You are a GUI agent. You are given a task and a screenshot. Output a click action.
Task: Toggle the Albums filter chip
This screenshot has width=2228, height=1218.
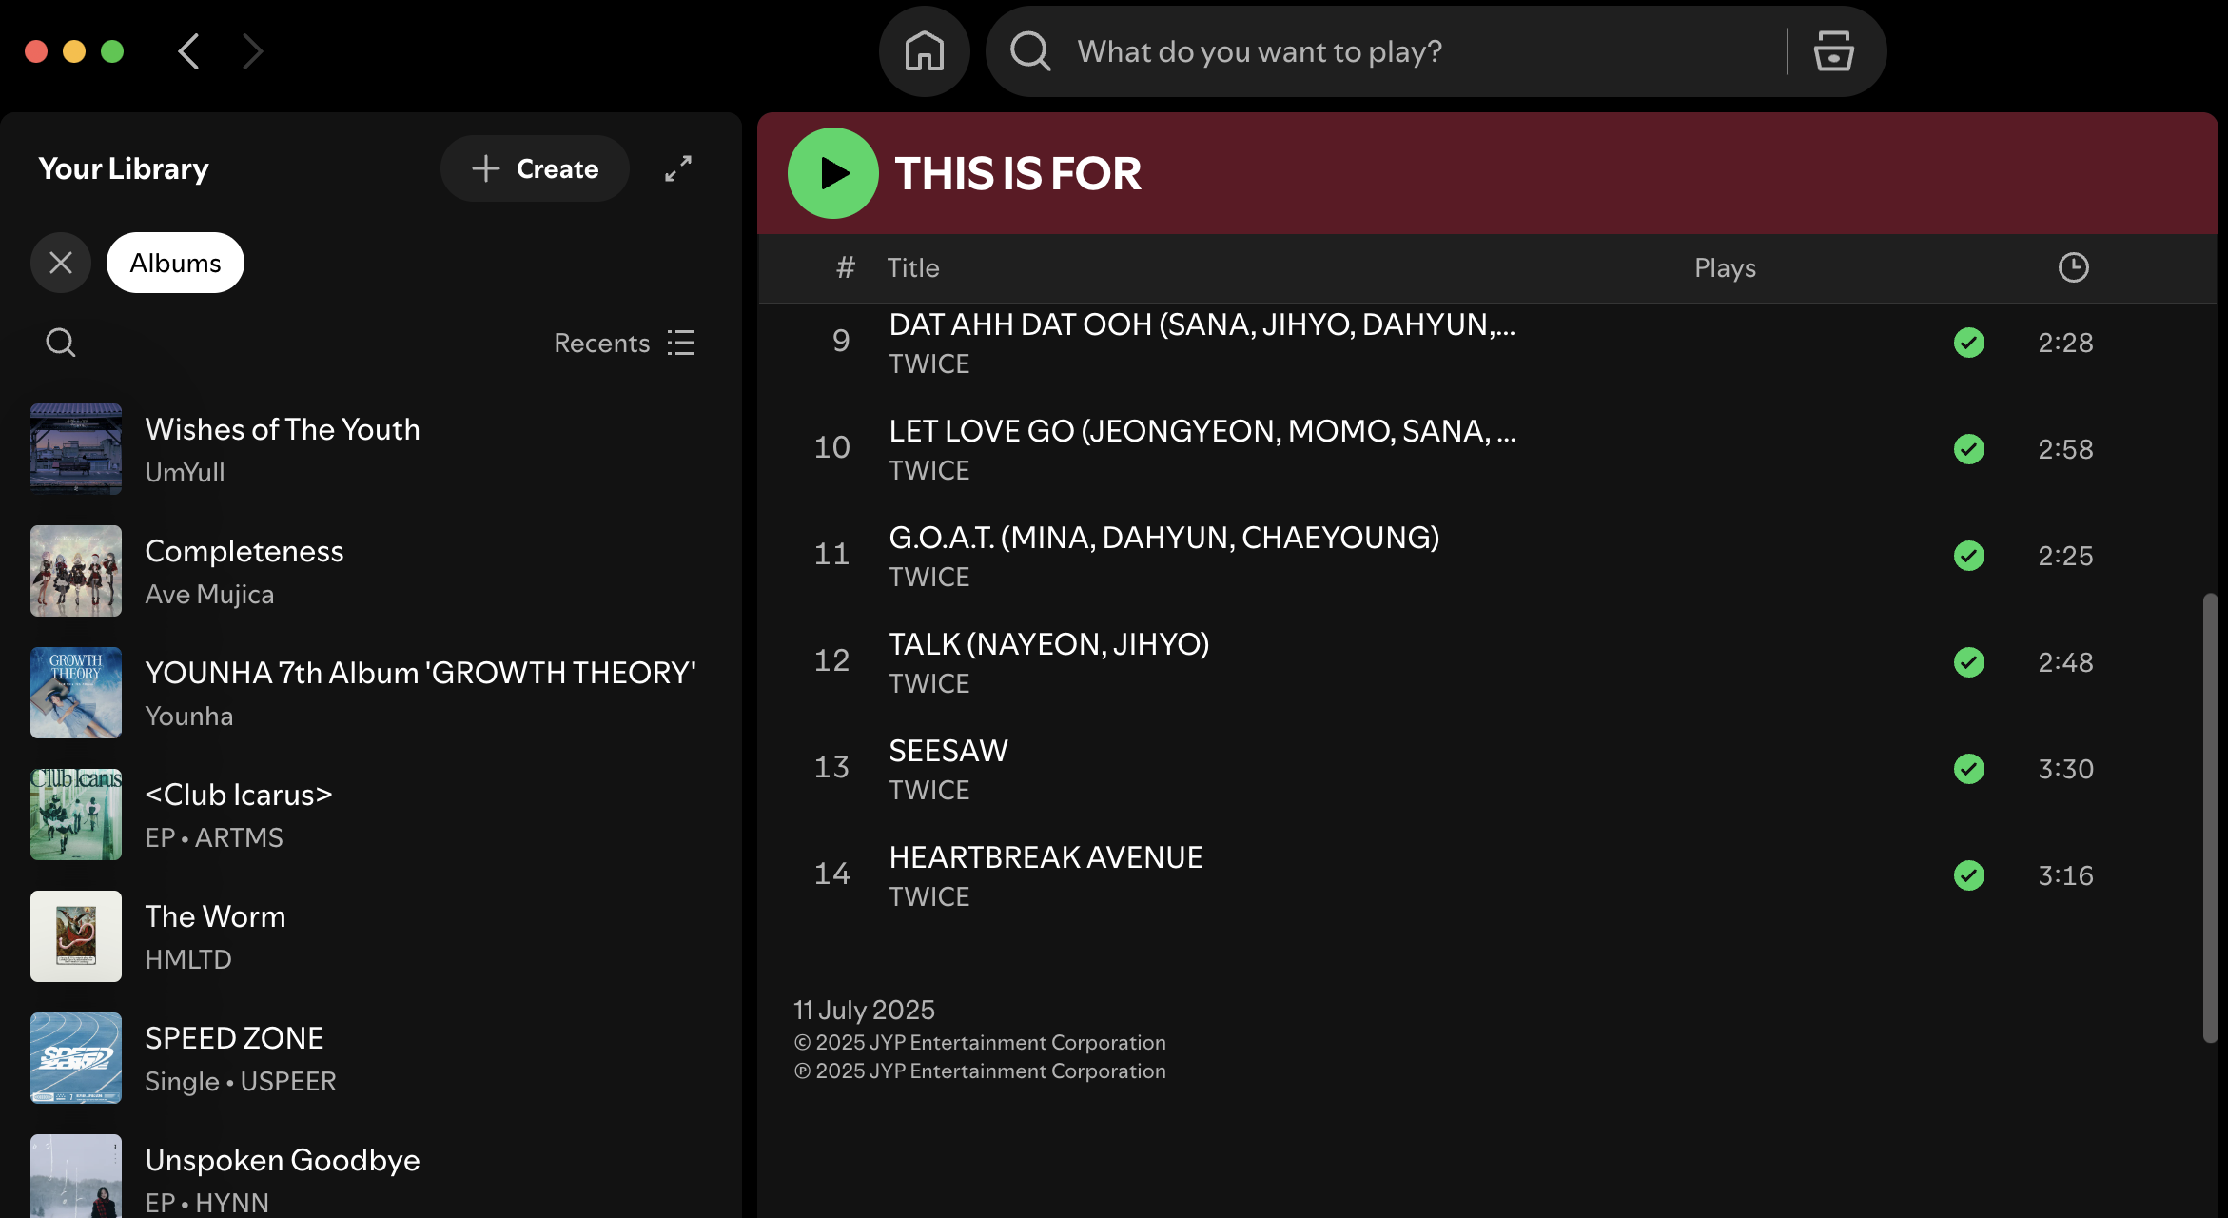(175, 263)
